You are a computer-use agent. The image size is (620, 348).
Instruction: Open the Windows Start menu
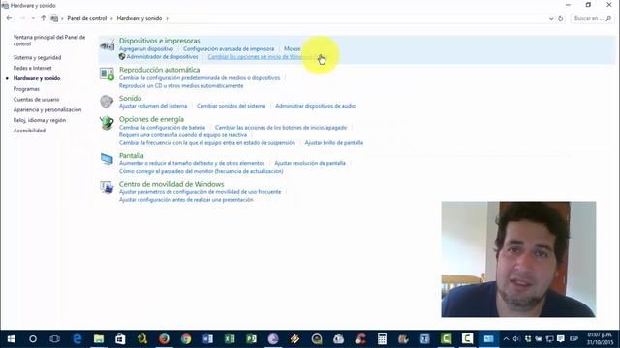coord(11,339)
